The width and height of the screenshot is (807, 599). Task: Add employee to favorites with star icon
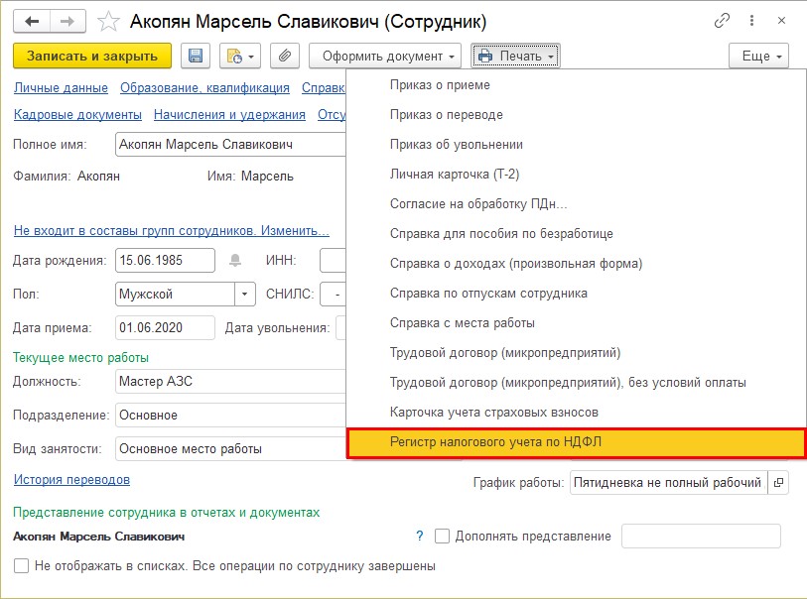pyautogui.click(x=108, y=22)
